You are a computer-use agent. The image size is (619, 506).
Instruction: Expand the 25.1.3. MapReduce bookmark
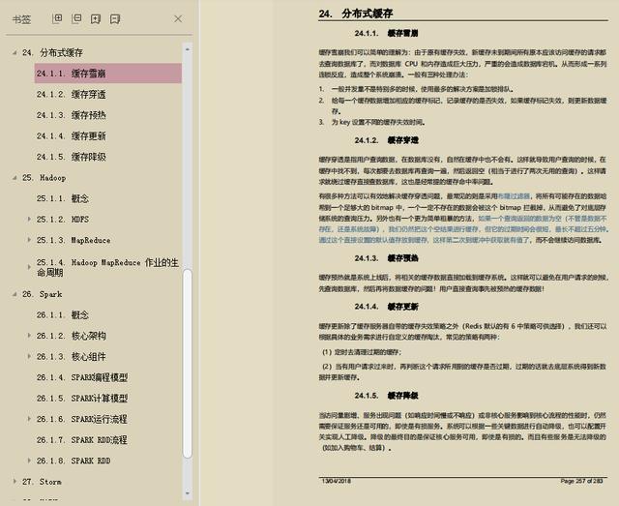point(29,240)
